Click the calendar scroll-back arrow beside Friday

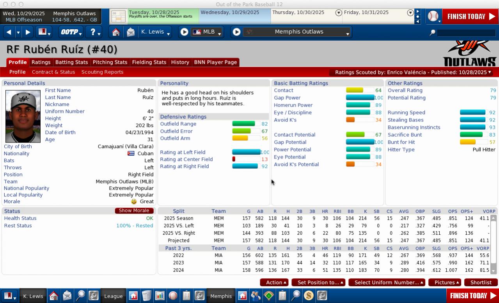417,21
